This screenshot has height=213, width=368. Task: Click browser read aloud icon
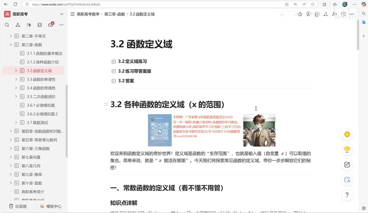pos(304,4)
